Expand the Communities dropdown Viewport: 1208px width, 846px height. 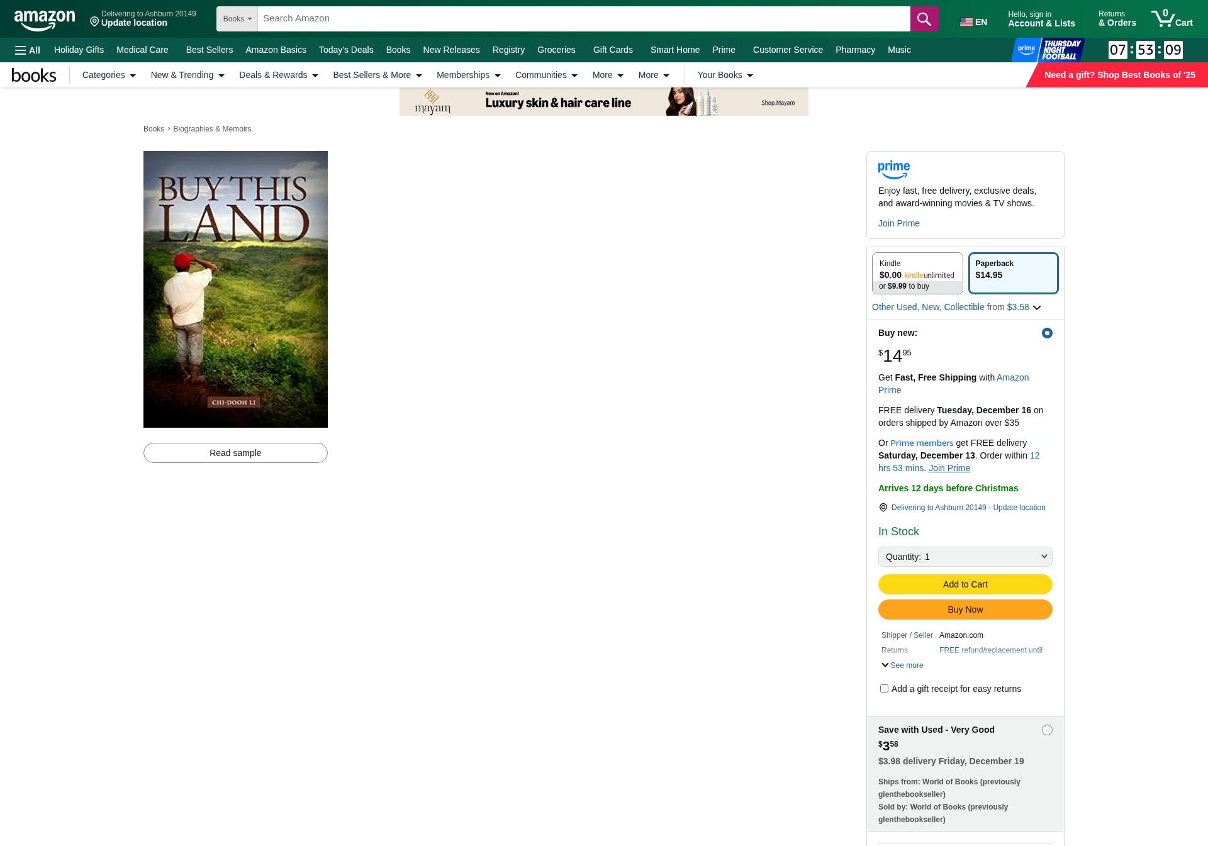click(x=546, y=75)
